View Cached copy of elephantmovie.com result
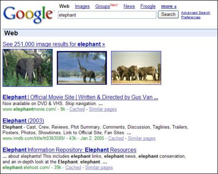 pyautogui.click(x=77, y=109)
